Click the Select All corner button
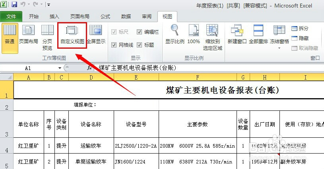This screenshot has width=324, height=169. (x=7, y=77)
